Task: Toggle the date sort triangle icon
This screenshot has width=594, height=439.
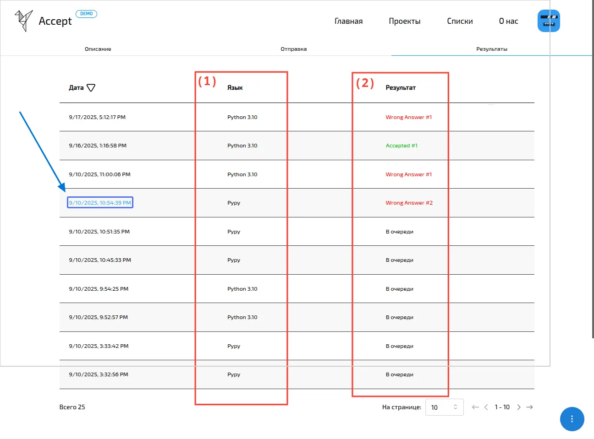Action: [91, 88]
